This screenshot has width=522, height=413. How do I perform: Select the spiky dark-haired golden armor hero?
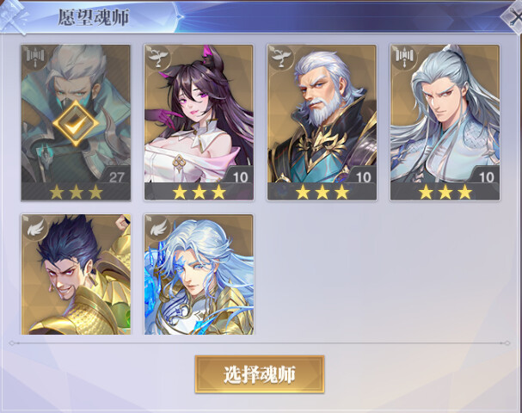76,274
